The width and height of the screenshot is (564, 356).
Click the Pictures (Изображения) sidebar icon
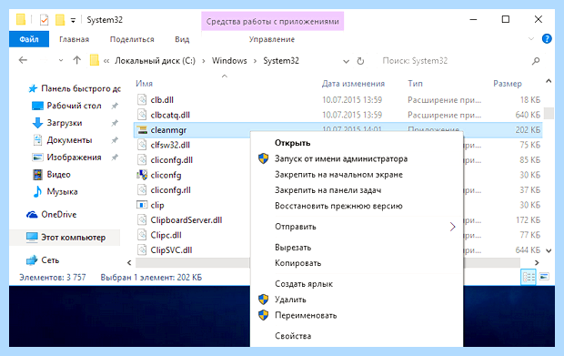point(37,158)
